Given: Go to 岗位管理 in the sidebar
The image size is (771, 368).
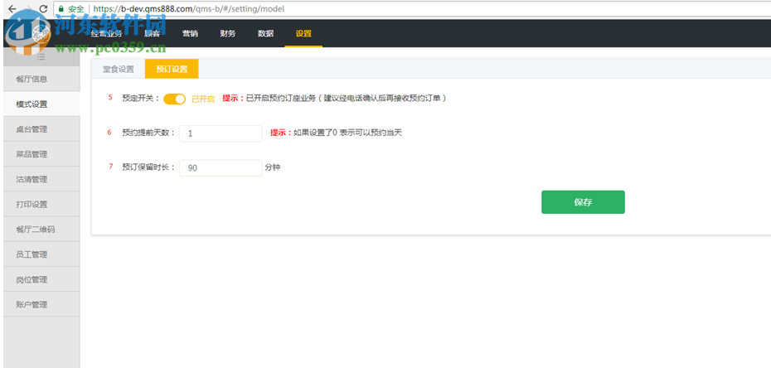Looking at the screenshot, I should coord(41,279).
